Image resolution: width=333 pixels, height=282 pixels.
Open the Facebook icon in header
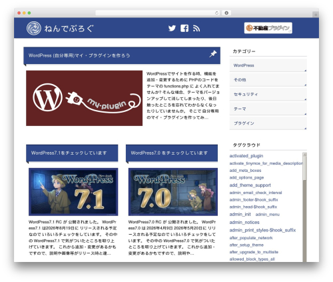point(184,28)
